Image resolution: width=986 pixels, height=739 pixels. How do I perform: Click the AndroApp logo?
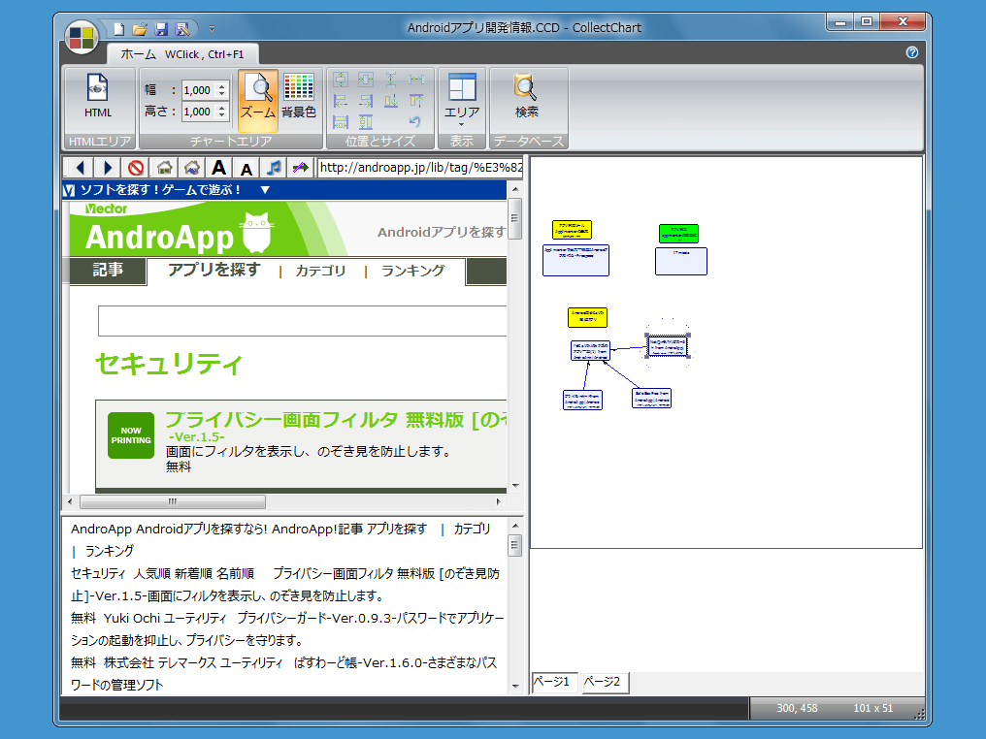[178, 234]
